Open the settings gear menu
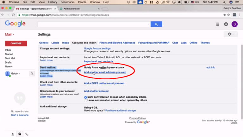243x137 pixels. pos(230,34)
